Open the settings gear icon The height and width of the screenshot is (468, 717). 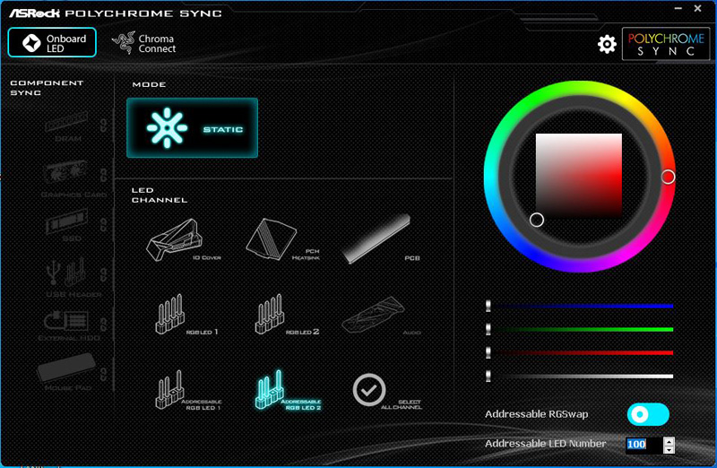[x=607, y=44]
